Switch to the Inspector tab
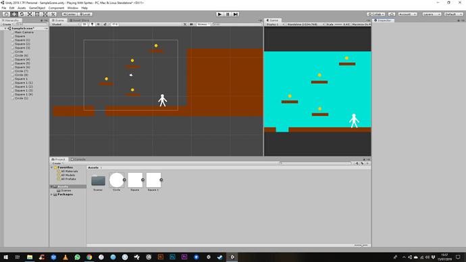The image size is (466, 262). point(383,20)
